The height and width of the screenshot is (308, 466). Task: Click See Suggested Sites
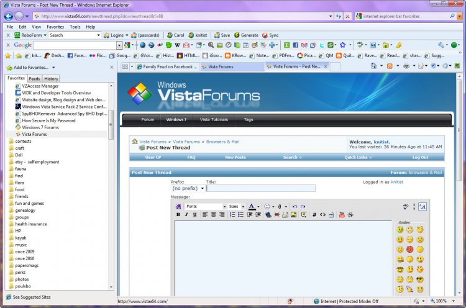click(x=29, y=297)
